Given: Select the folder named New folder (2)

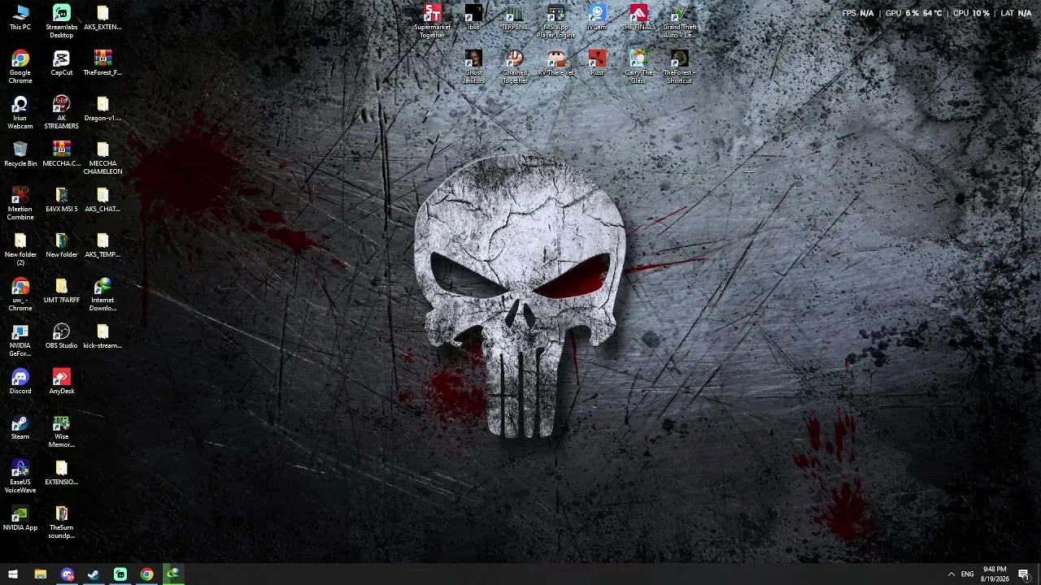Looking at the screenshot, I should pos(20,249).
